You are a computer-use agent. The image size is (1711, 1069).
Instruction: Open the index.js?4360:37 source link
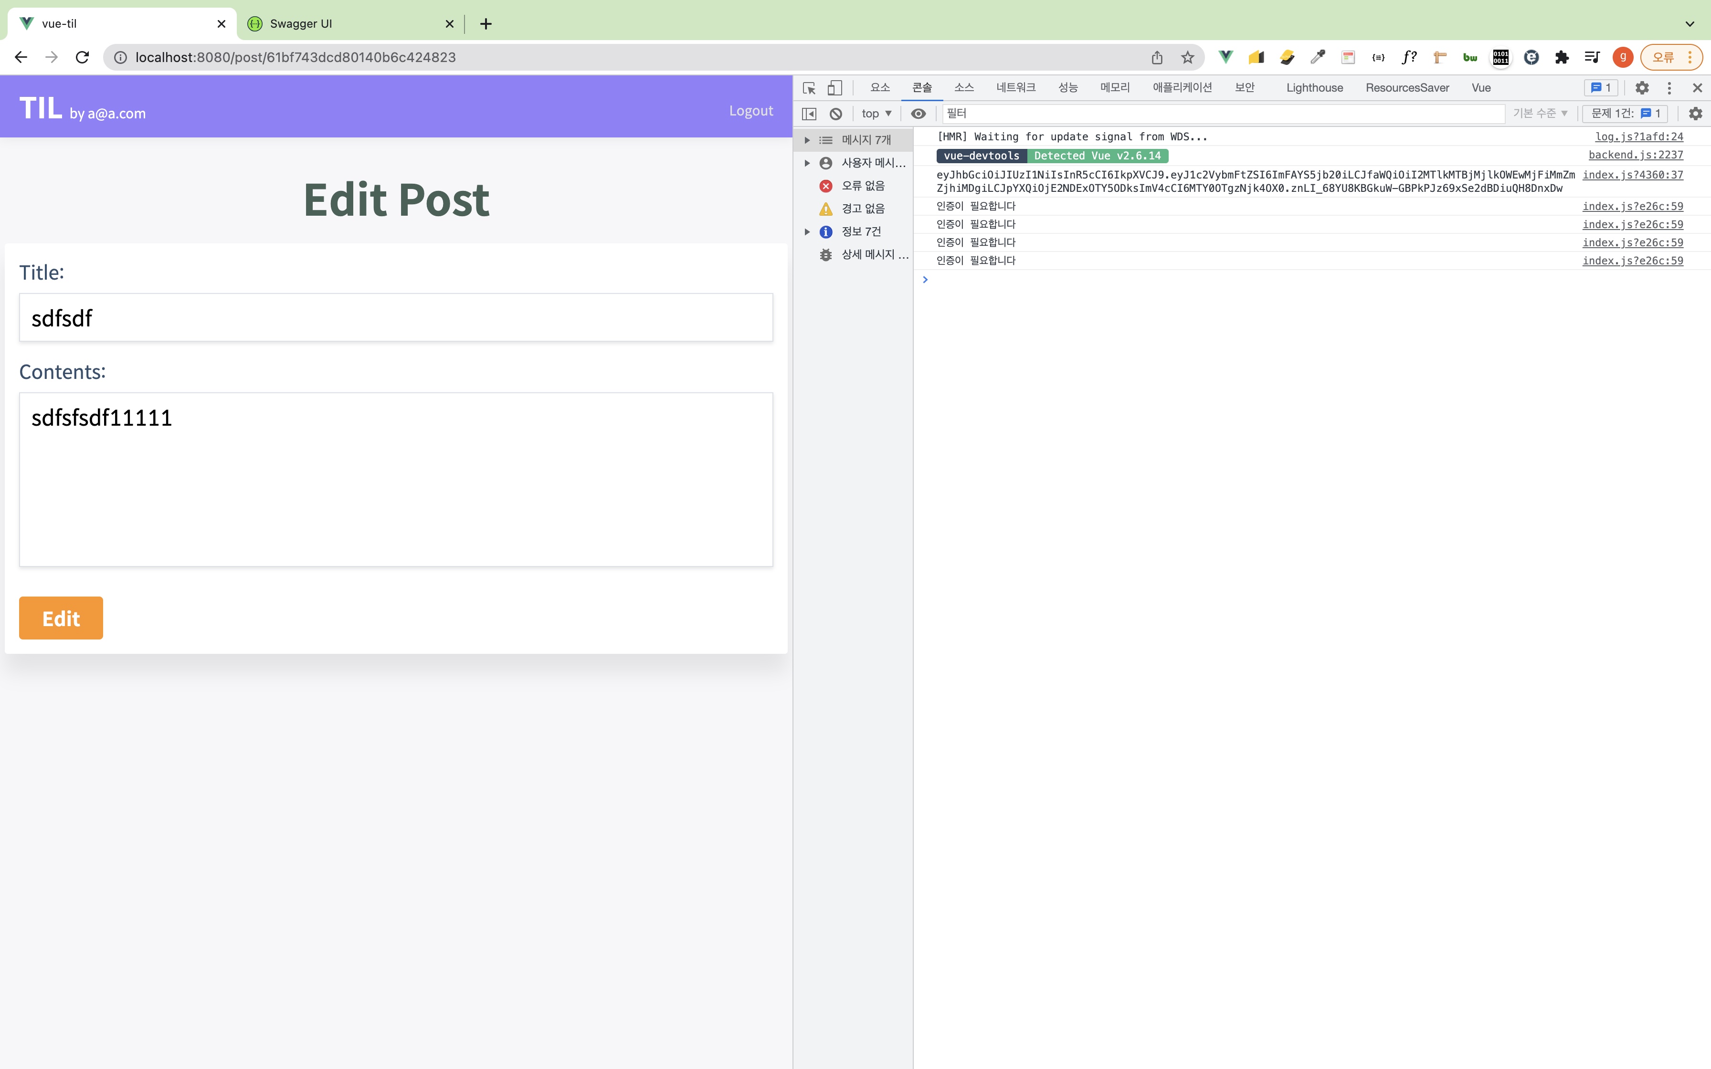[1633, 175]
